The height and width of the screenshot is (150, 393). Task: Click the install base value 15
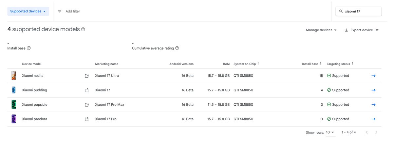[321, 76]
